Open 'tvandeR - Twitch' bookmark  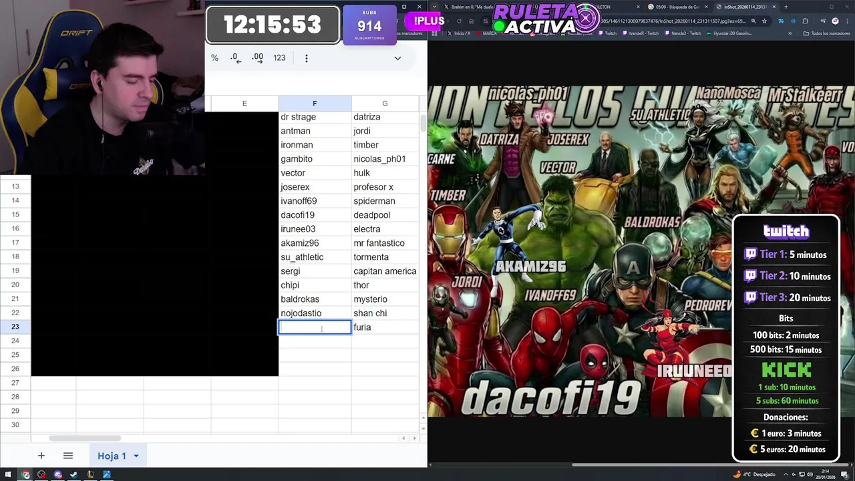pos(640,33)
